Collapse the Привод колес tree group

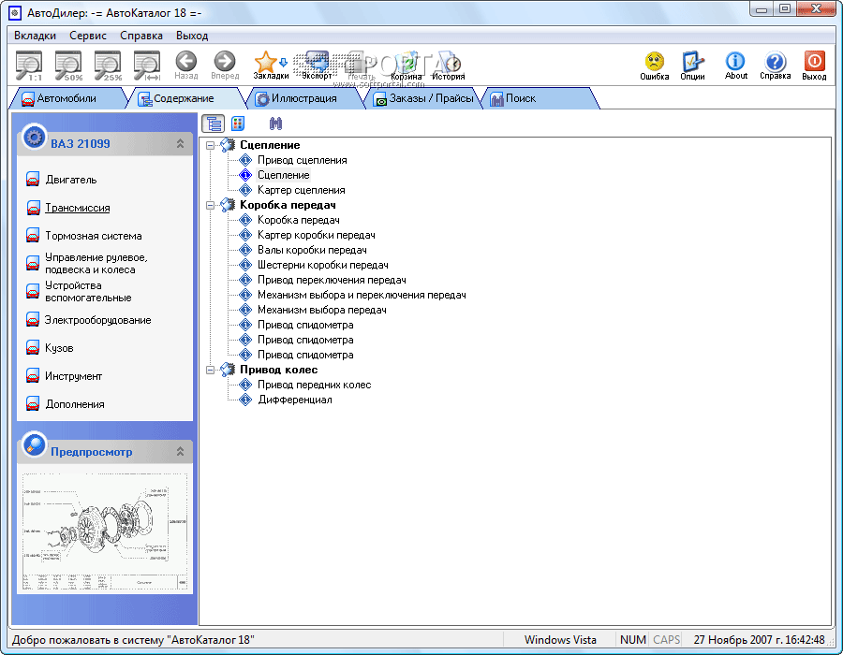[x=211, y=370]
